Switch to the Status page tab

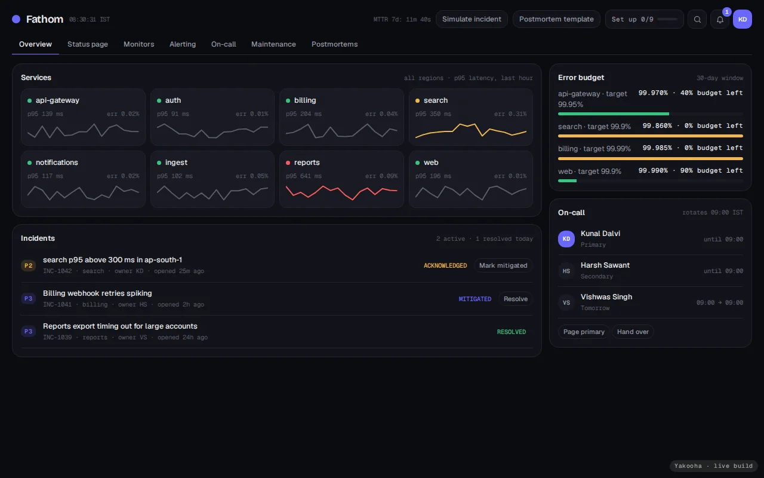(88, 44)
